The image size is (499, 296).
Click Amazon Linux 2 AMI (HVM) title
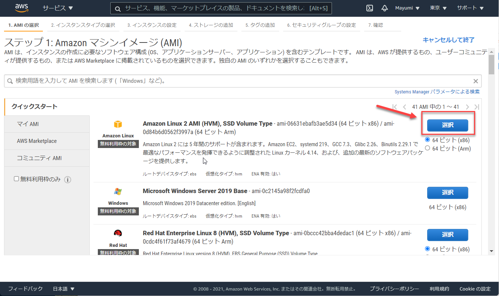click(x=207, y=124)
